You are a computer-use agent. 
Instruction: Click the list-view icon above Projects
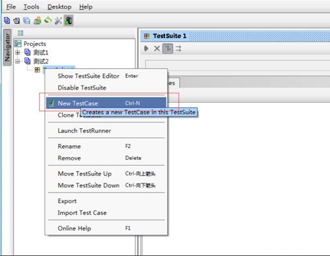20,33
